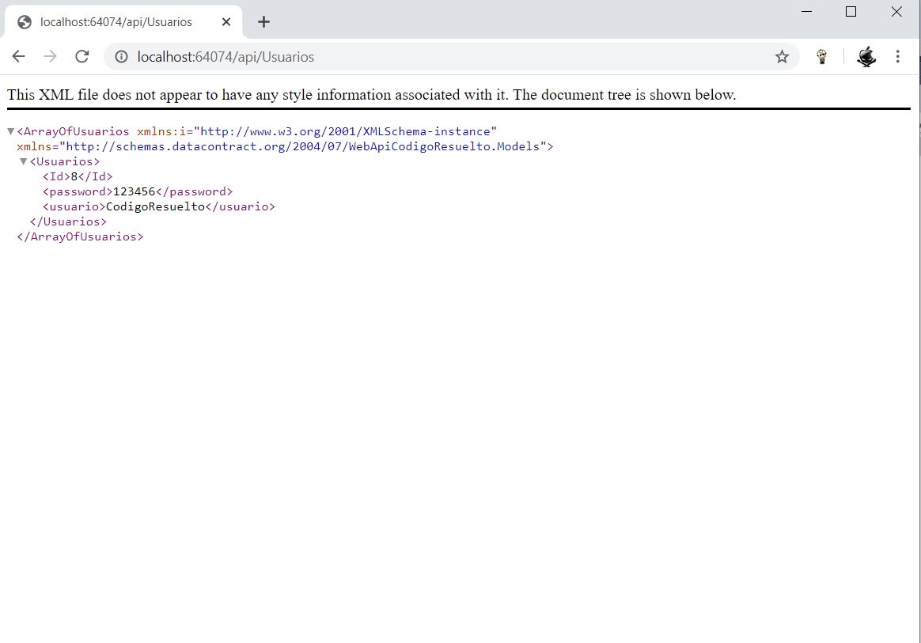Open Chrome's three-dot menu

[897, 56]
